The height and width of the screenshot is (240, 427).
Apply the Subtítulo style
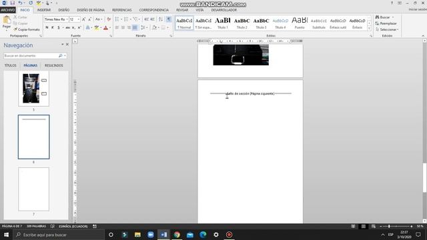click(x=319, y=23)
